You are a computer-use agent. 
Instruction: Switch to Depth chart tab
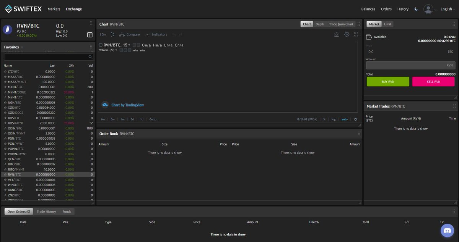(320, 24)
